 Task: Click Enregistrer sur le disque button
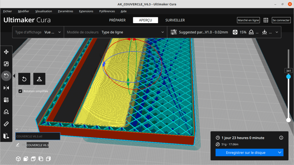245,152
